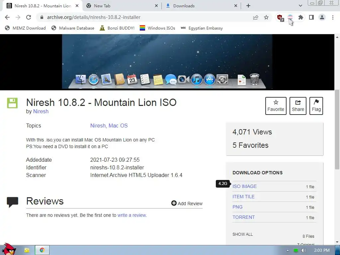Close the Niresh 10.8.2 tab
Viewport: 340px width, 255px height.
click(77, 6)
